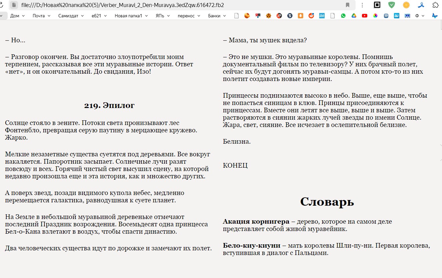The height and width of the screenshot is (278, 442).
Task: Click the bookmark icon in address bar
Action: (348, 5)
